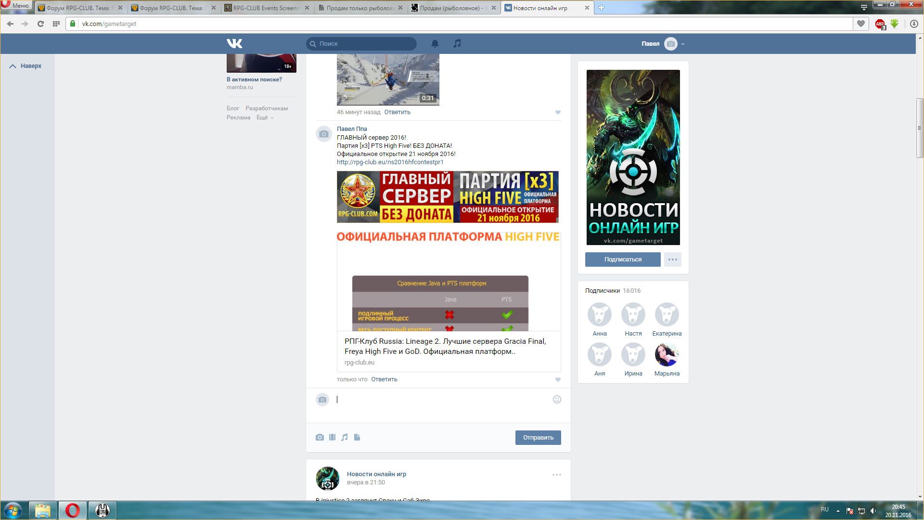Screen dimensions: 924x520
Task: Attach a photo using camera icon
Action: [320, 437]
